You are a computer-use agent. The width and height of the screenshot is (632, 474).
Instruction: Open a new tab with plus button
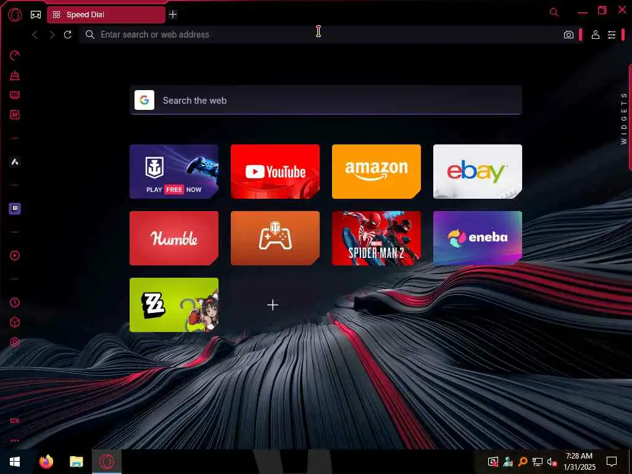tap(173, 15)
